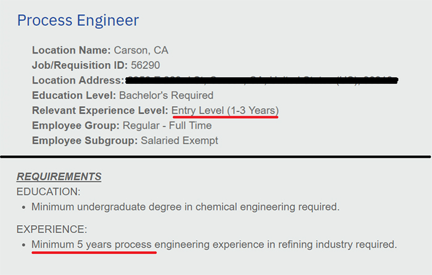Click the "Process Engineer" job title

[78, 20]
